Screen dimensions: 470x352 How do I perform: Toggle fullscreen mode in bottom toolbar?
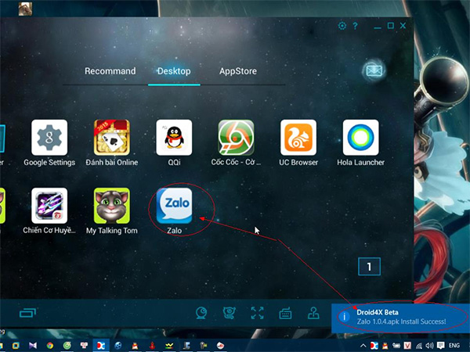click(257, 313)
